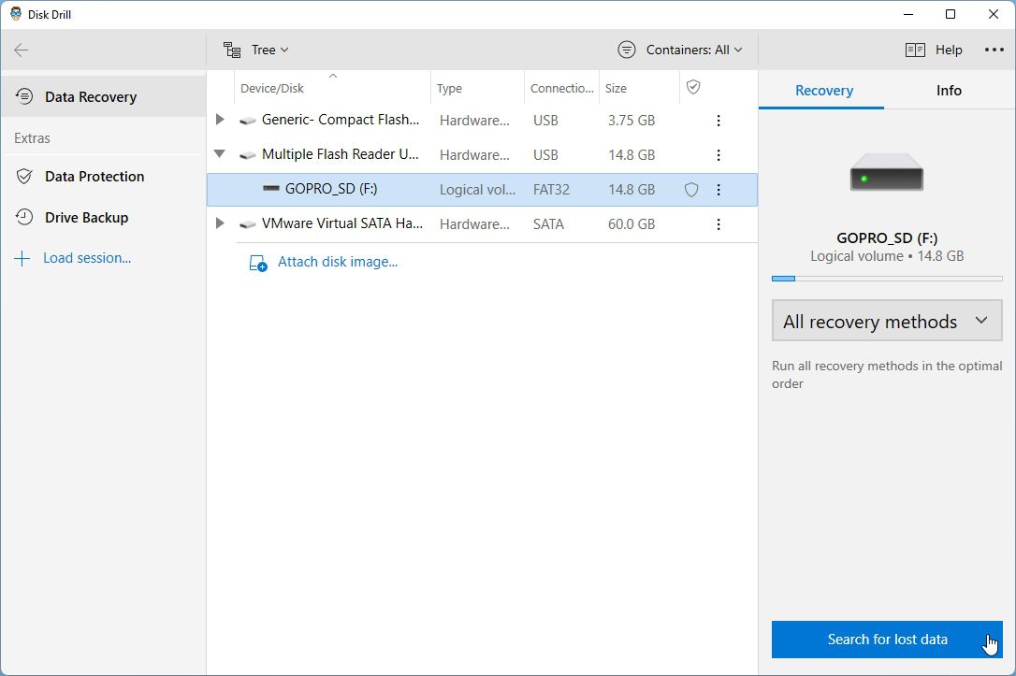The height and width of the screenshot is (676, 1016).
Task: Select VMware Virtual SATA row
Action: pyautogui.click(x=482, y=224)
